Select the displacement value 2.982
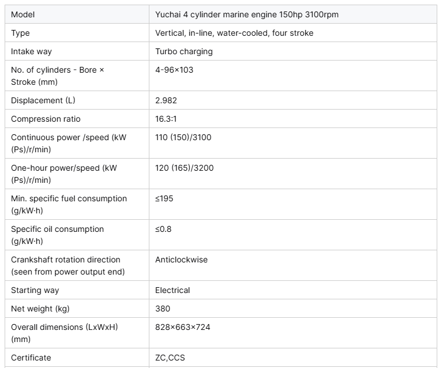The image size is (439, 368). 166,100
